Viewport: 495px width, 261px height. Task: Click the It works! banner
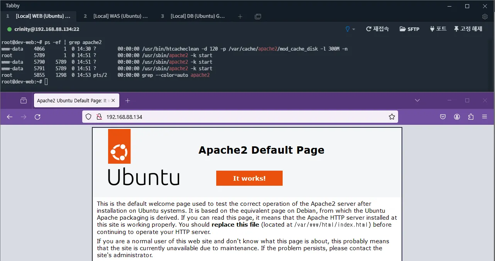249,178
